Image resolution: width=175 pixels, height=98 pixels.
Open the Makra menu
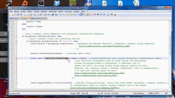(x=61, y=11)
